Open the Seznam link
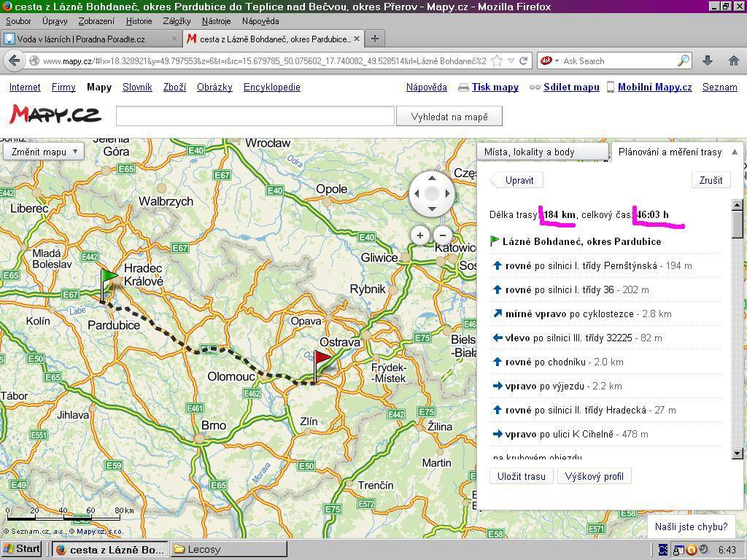Viewport: 747px width, 560px height. [x=719, y=87]
